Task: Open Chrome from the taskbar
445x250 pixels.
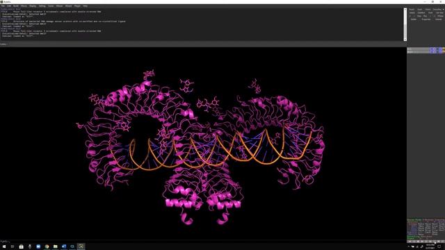Action: click(x=47, y=247)
